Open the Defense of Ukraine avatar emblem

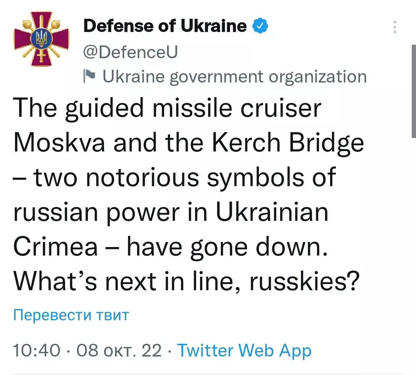(41, 39)
